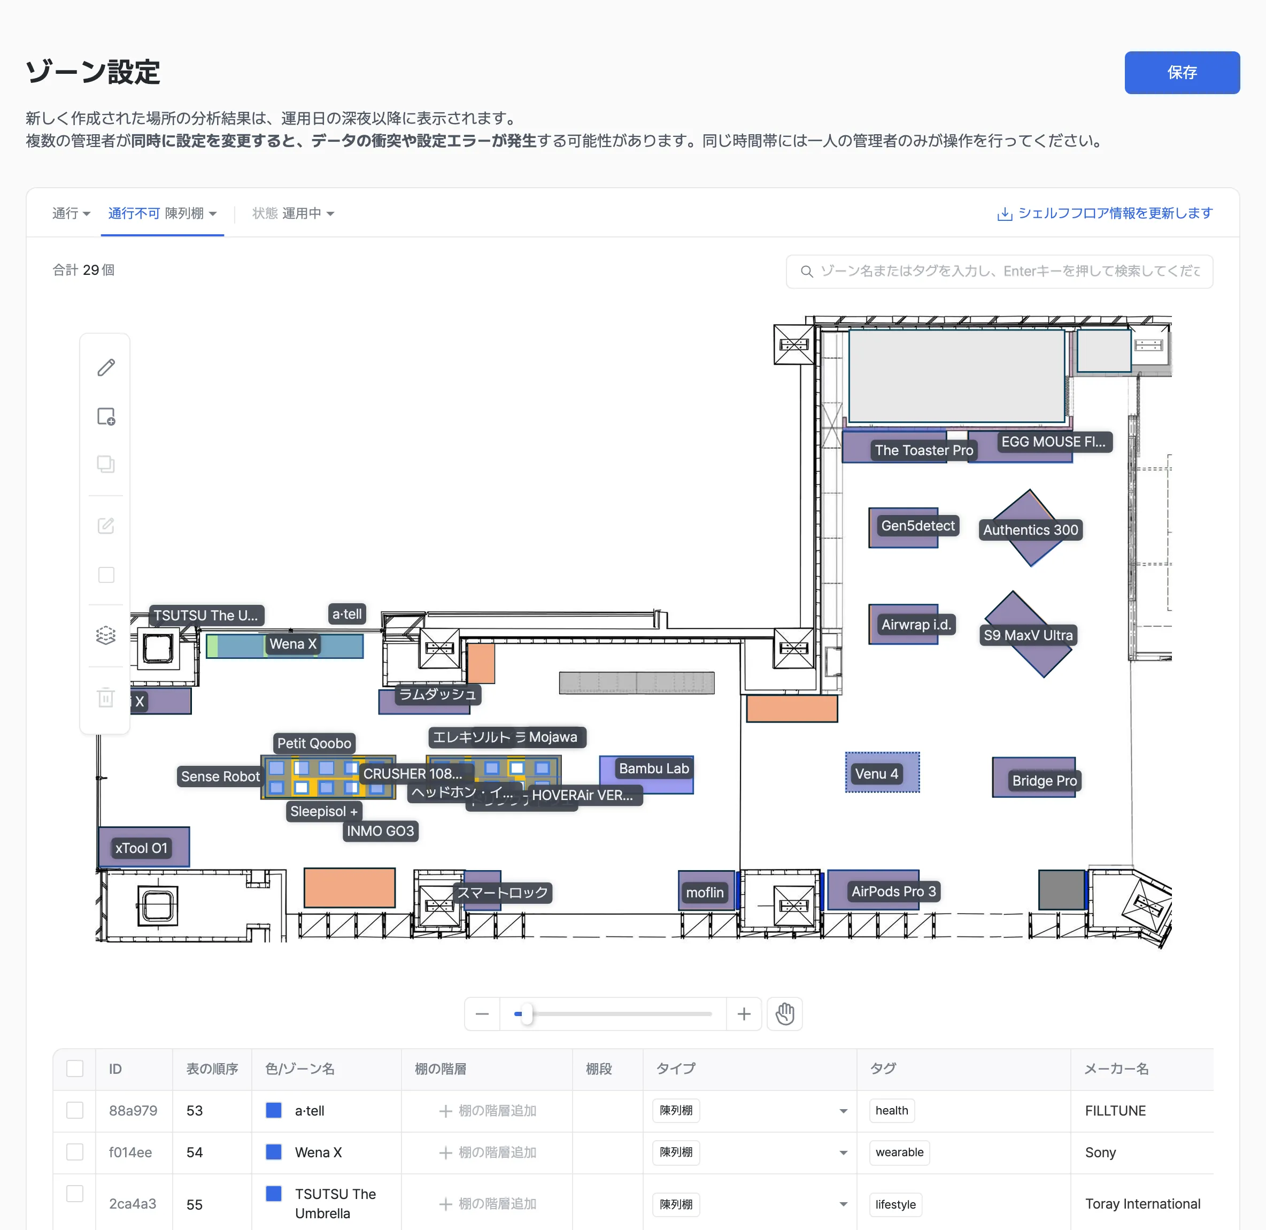Click the blue color swatch for a·tell

274,1111
